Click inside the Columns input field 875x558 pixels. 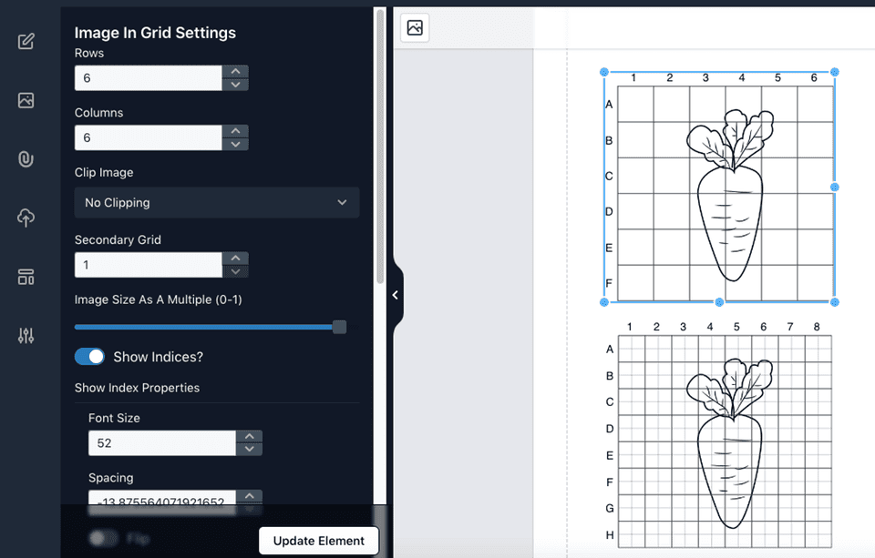click(149, 137)
